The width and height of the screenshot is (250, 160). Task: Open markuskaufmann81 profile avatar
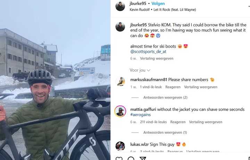pos(120,82)
